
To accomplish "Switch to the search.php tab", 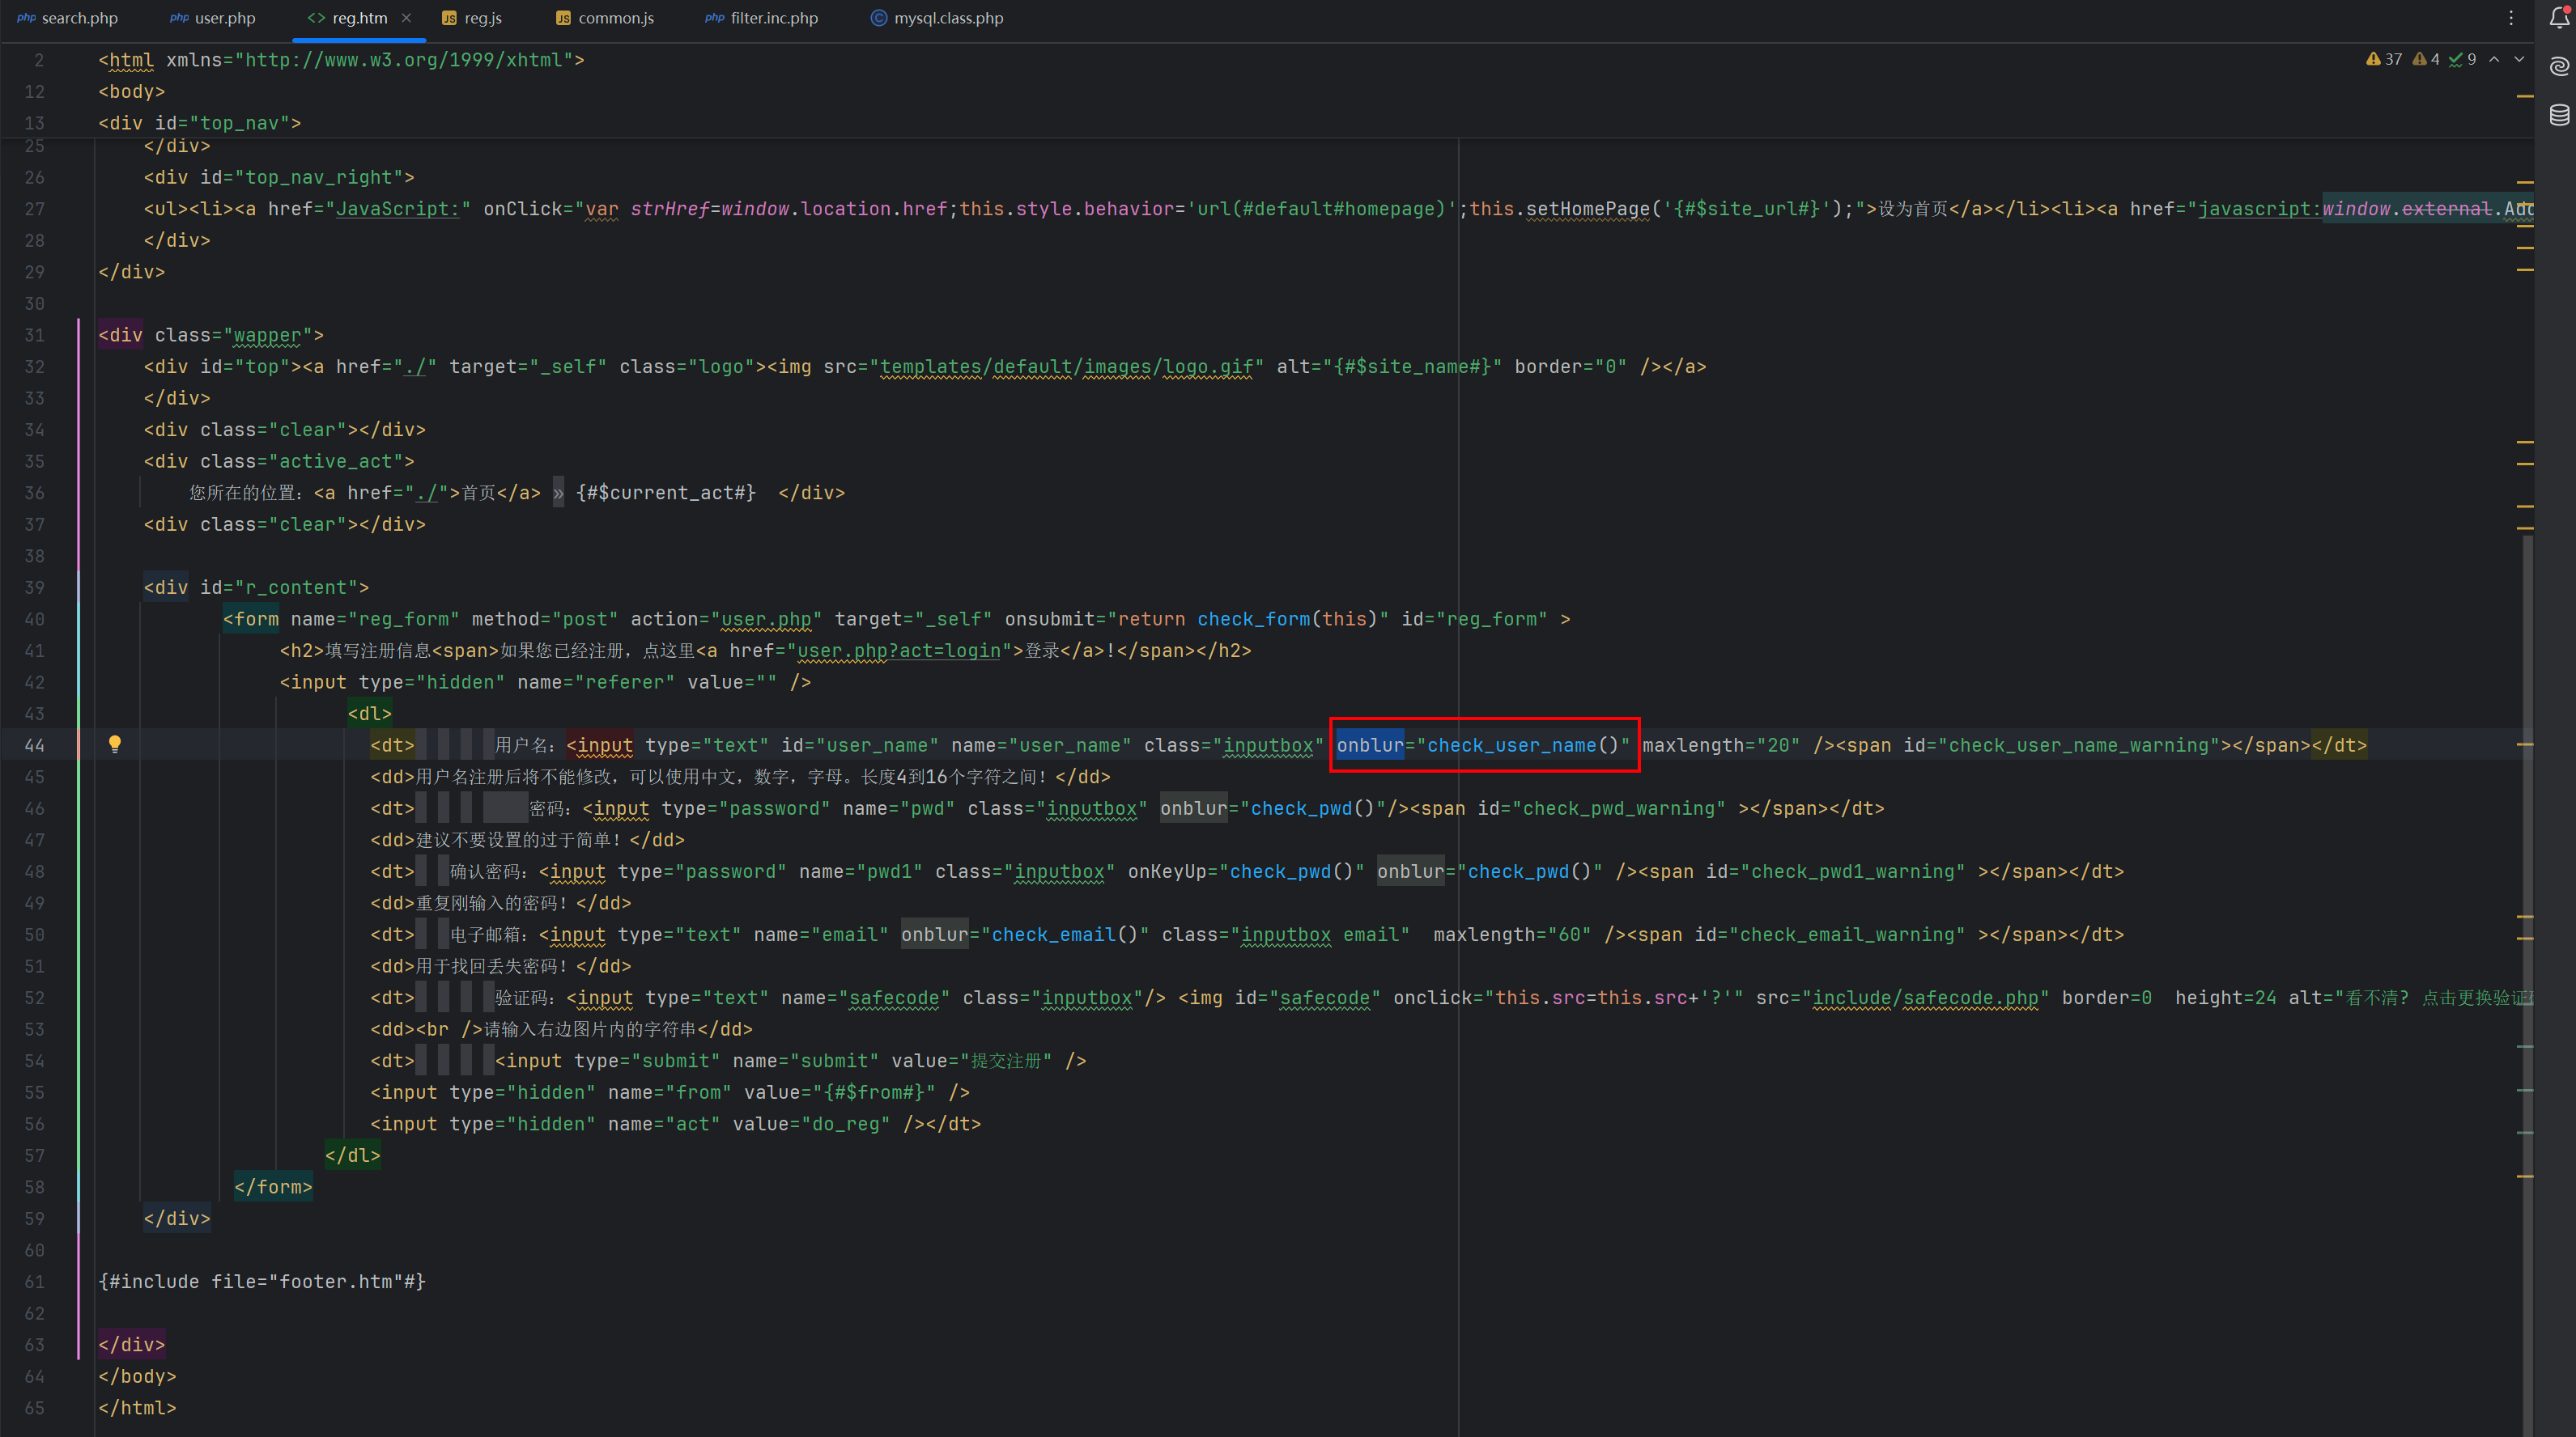I will (67, 18).
